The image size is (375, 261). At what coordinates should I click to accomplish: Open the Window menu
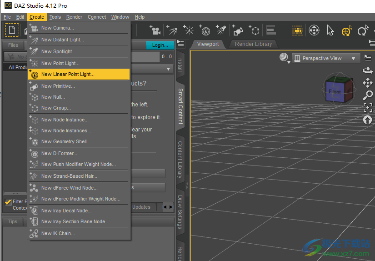point(120,17)
